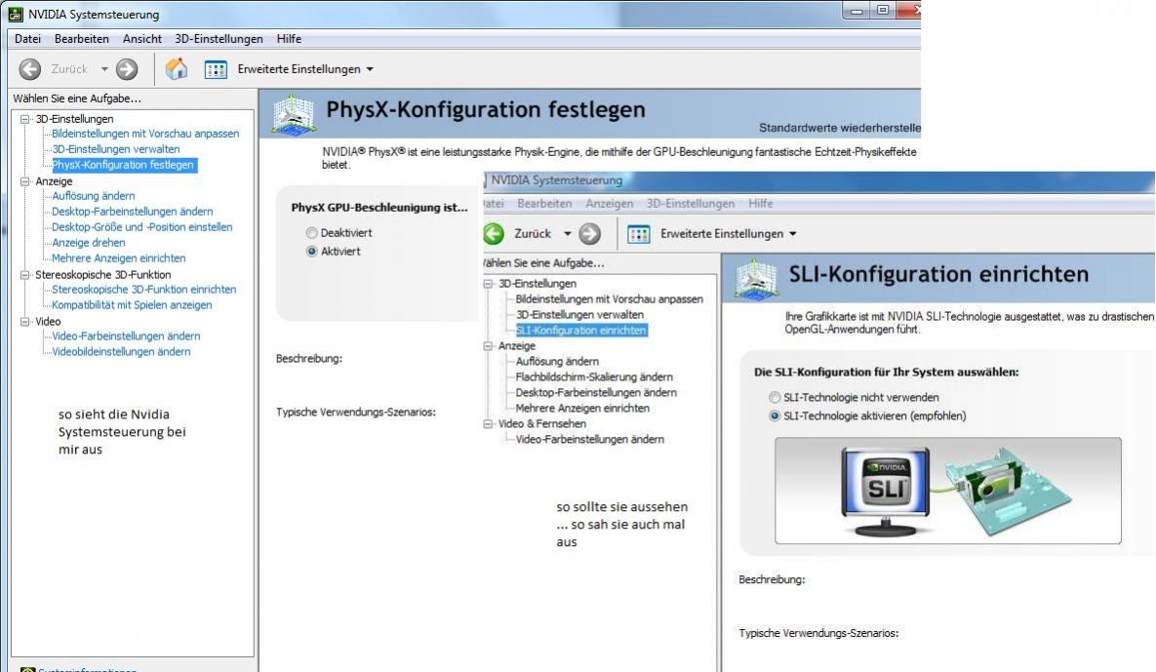Open 'Desktop-Farbeinstellungen ändern' in the PhysX window tree
The width and height of the screenshot is (1156, 672).
(x=133, y=212)
